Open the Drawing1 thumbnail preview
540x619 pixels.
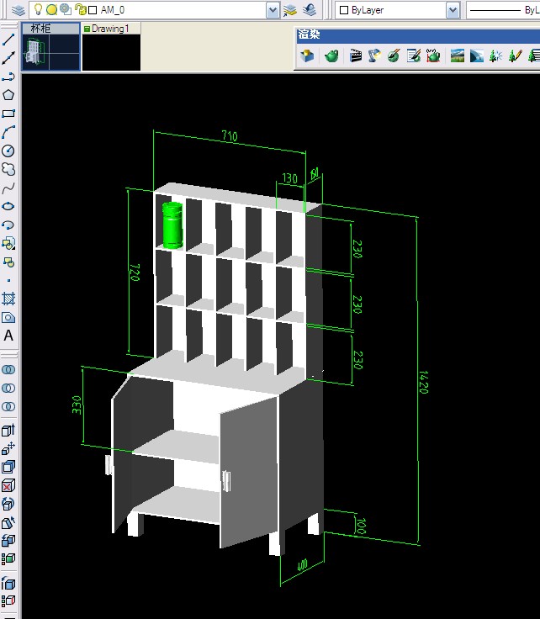[111, 52]
